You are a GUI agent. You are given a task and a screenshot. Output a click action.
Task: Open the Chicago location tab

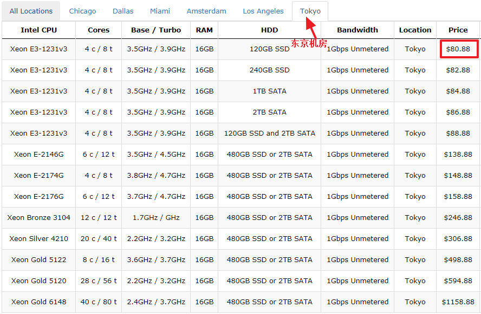tap(82, 11)
